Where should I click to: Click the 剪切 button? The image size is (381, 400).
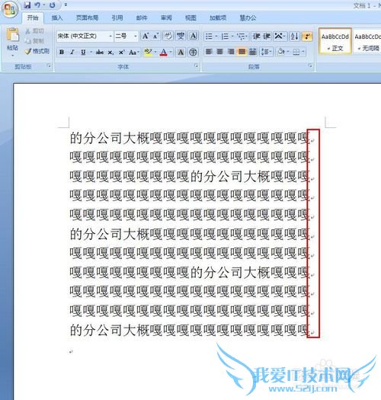pos(35,31)
